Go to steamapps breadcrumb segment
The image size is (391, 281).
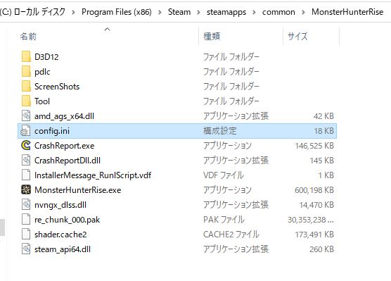pyautogui.click(x=226, y=12)
